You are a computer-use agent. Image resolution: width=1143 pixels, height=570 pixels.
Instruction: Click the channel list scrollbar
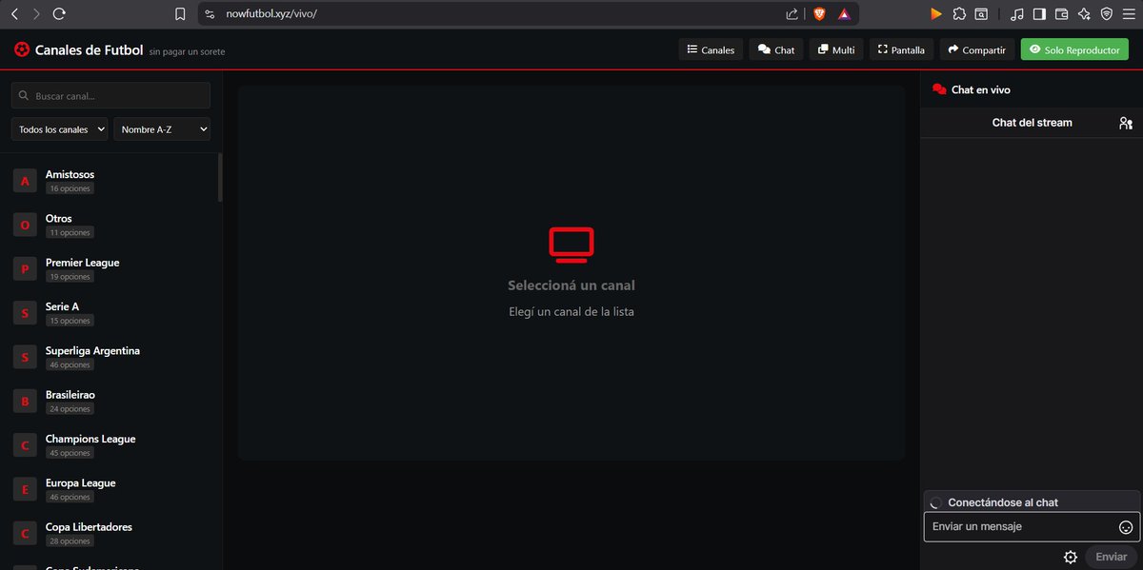pyautogui.click(x=220, y=178)
